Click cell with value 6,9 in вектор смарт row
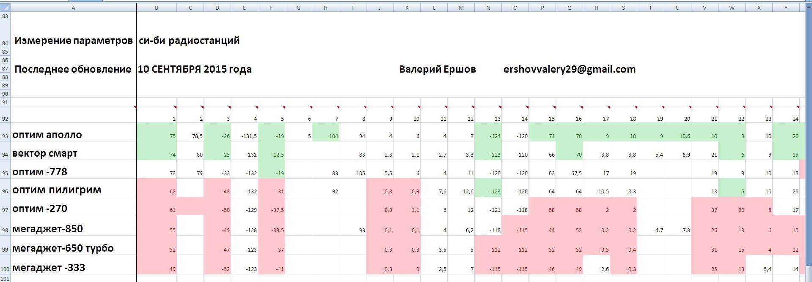This screenshot has width=812, height=282. click(677, 151)
